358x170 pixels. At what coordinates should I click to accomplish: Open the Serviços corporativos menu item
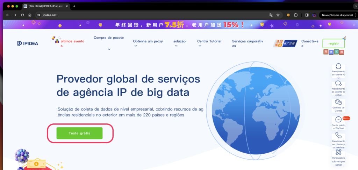[x=248, y=43]
